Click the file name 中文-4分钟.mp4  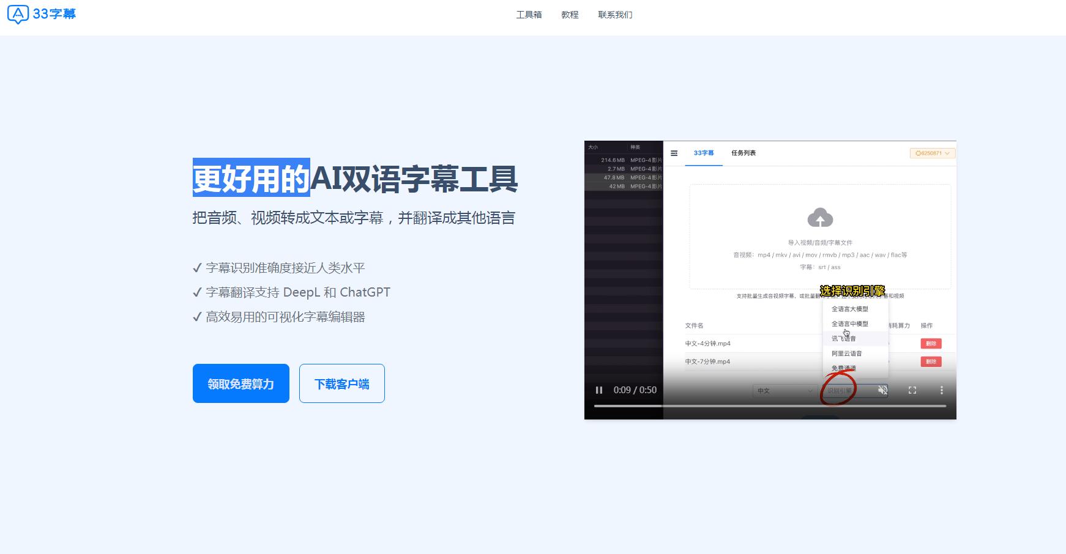pyautogui.click(x=708, y=344)
